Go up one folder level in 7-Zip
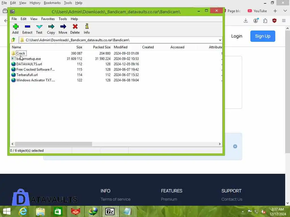 pos(13,40)
